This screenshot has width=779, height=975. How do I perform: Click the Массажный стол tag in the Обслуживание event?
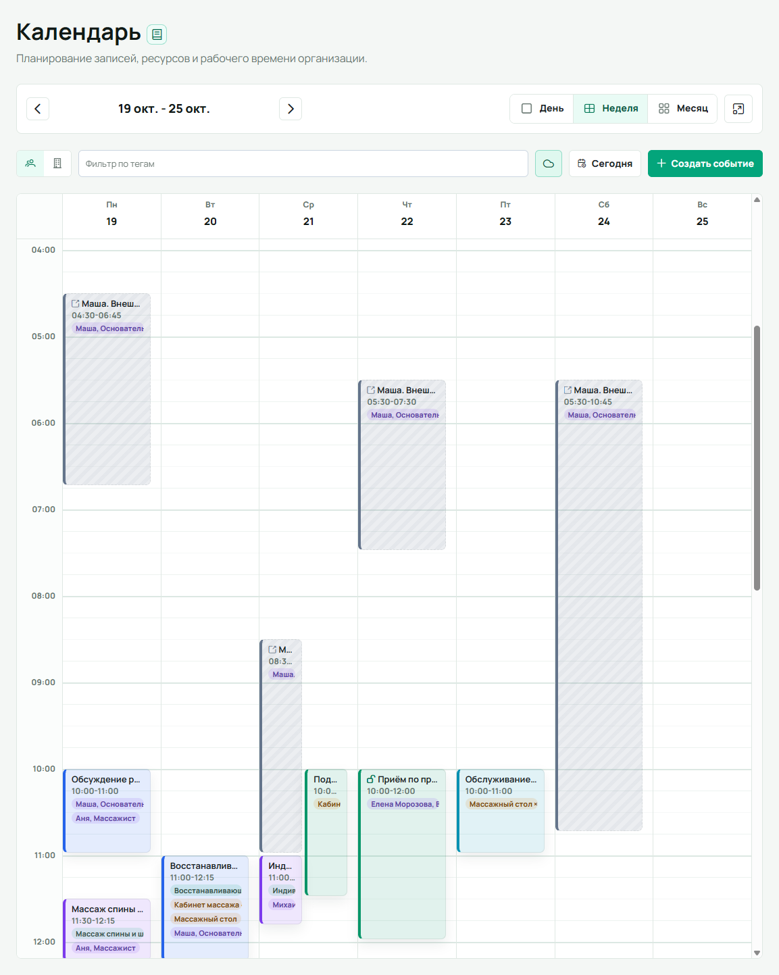click(503, 804)
